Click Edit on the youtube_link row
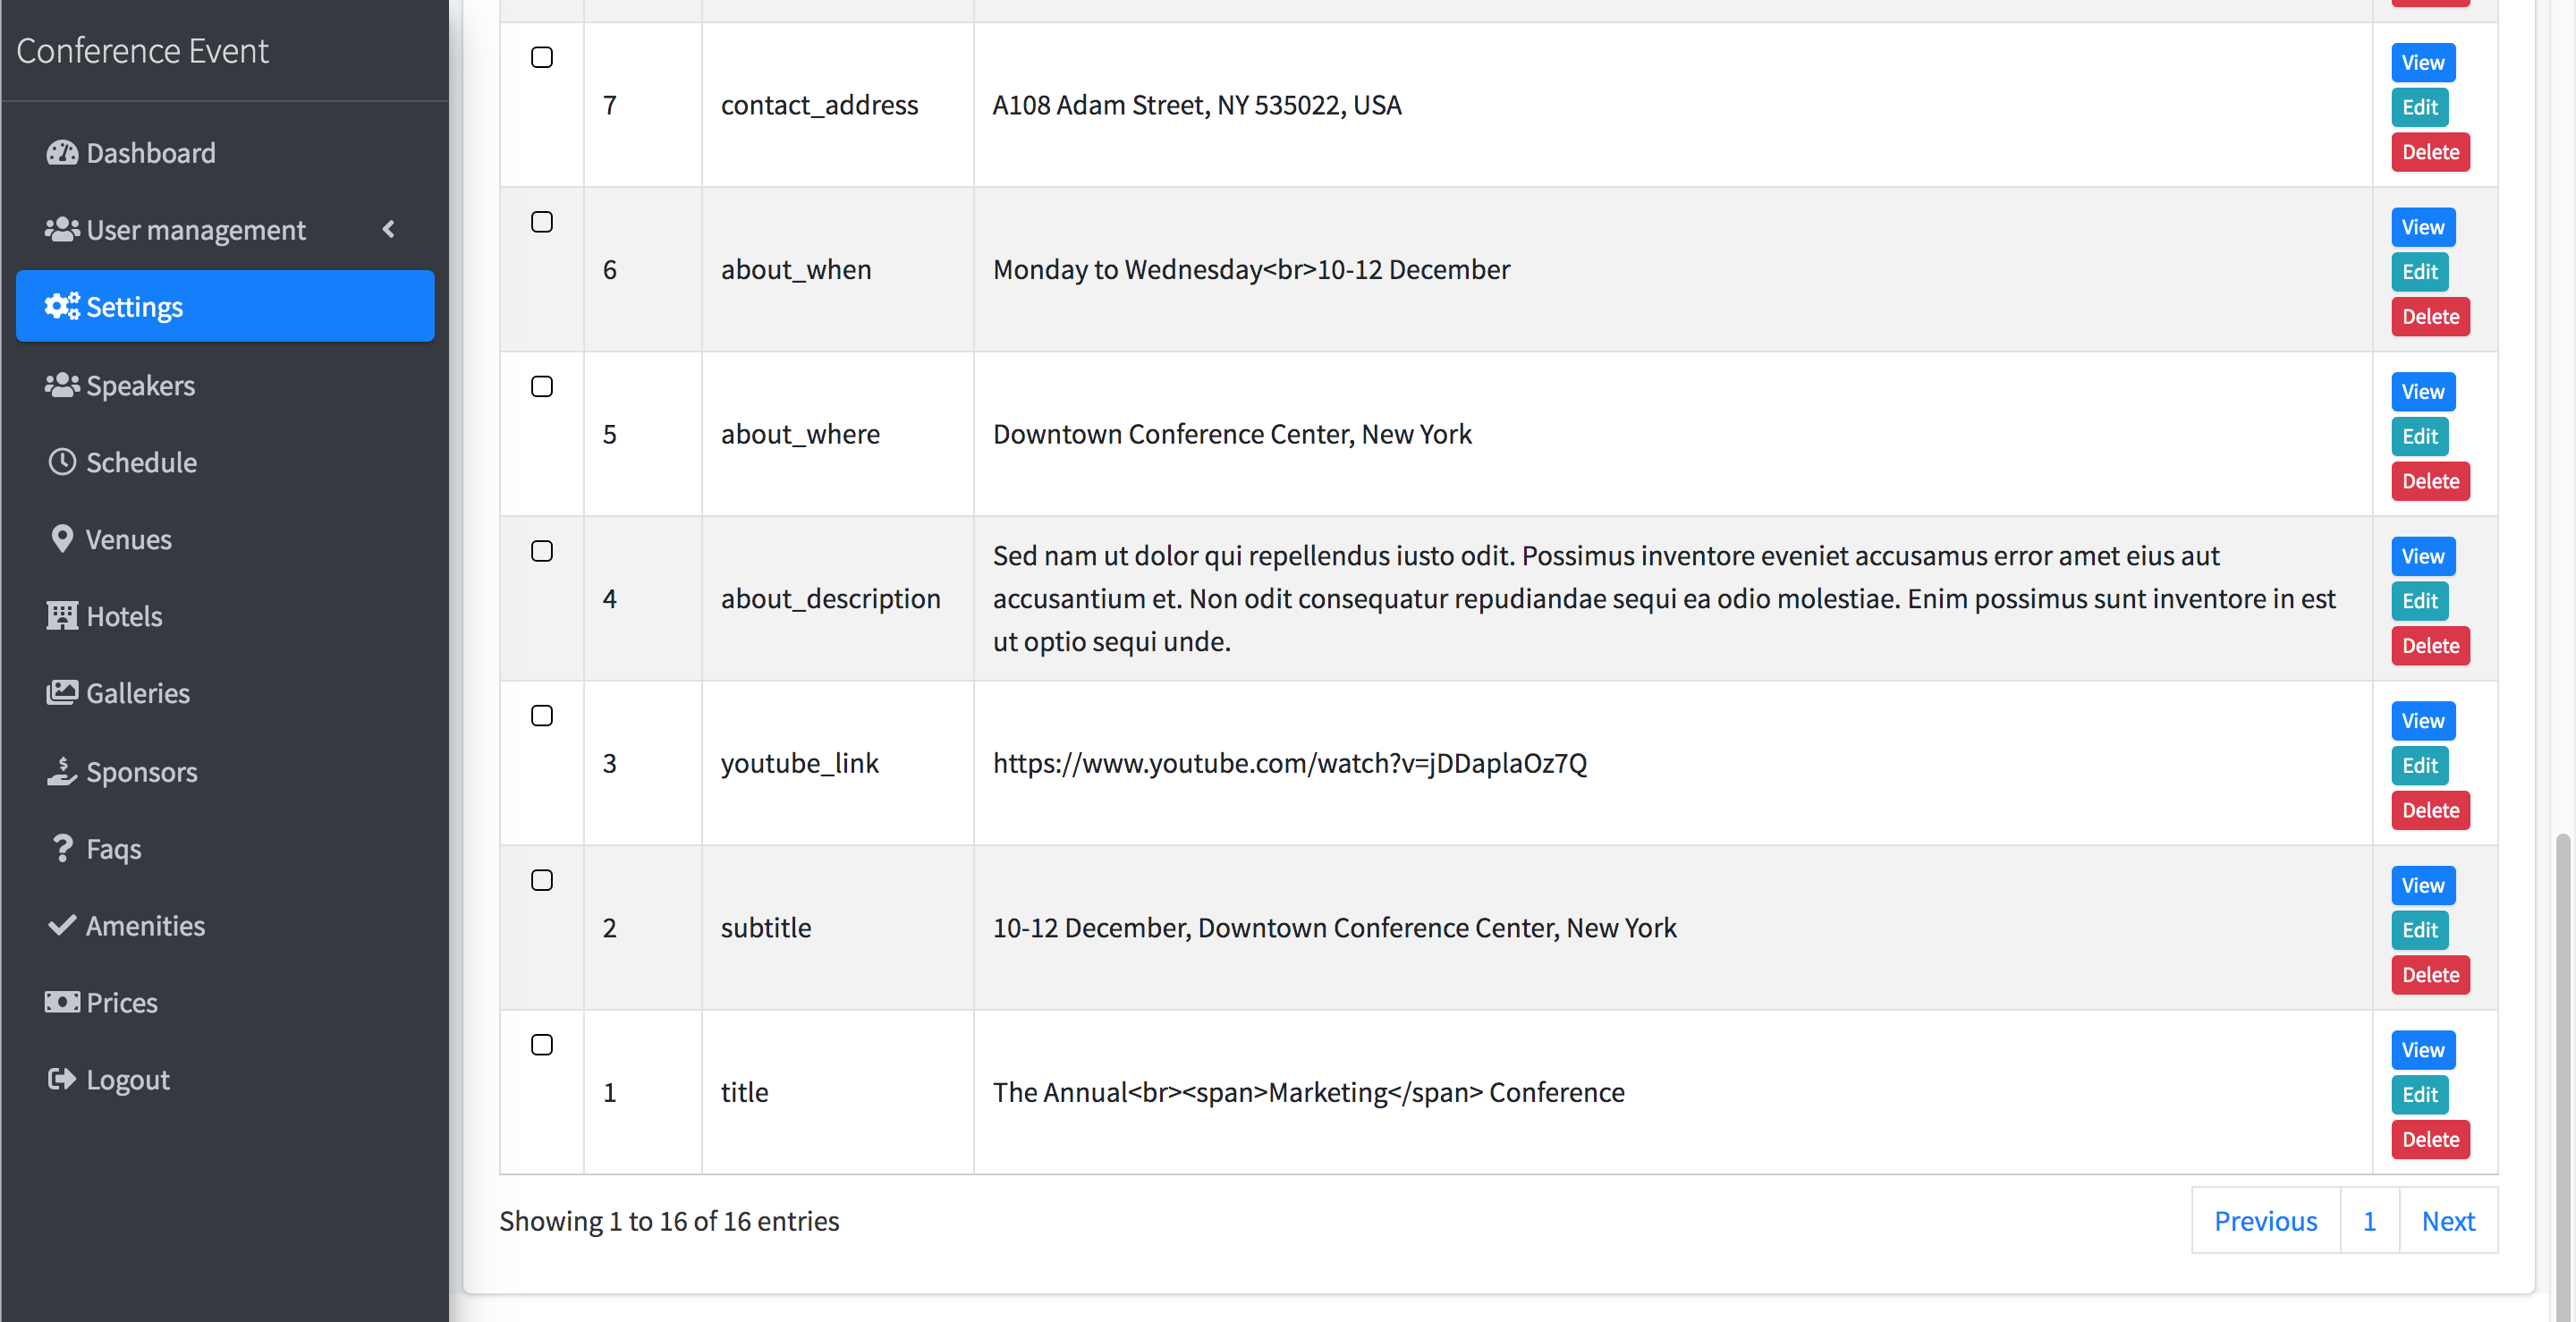Screen dimensions: 2576x1322 [2419, 765]
